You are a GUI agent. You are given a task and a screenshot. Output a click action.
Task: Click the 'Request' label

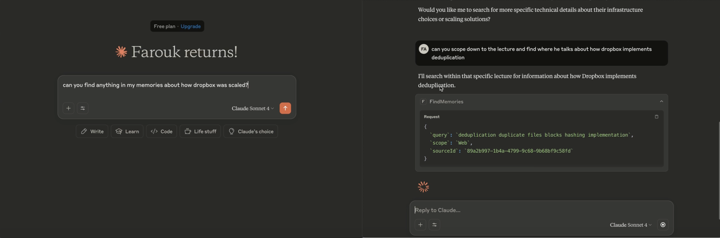click(x=431, y=117)
